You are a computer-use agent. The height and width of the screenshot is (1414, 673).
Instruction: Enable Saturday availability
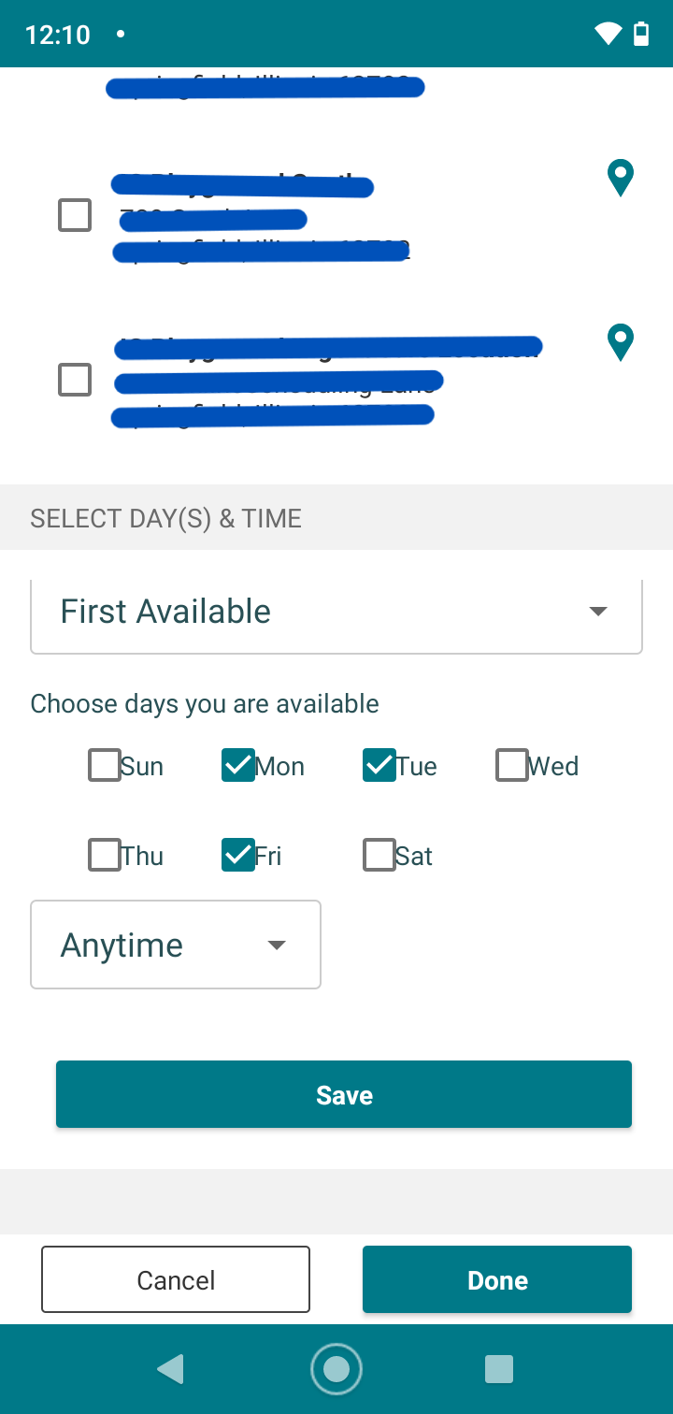coord(378,854)
